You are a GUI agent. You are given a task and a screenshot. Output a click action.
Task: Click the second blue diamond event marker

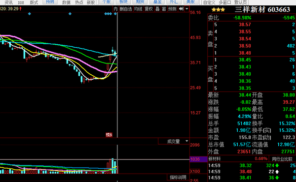click(x=70, y=14)
